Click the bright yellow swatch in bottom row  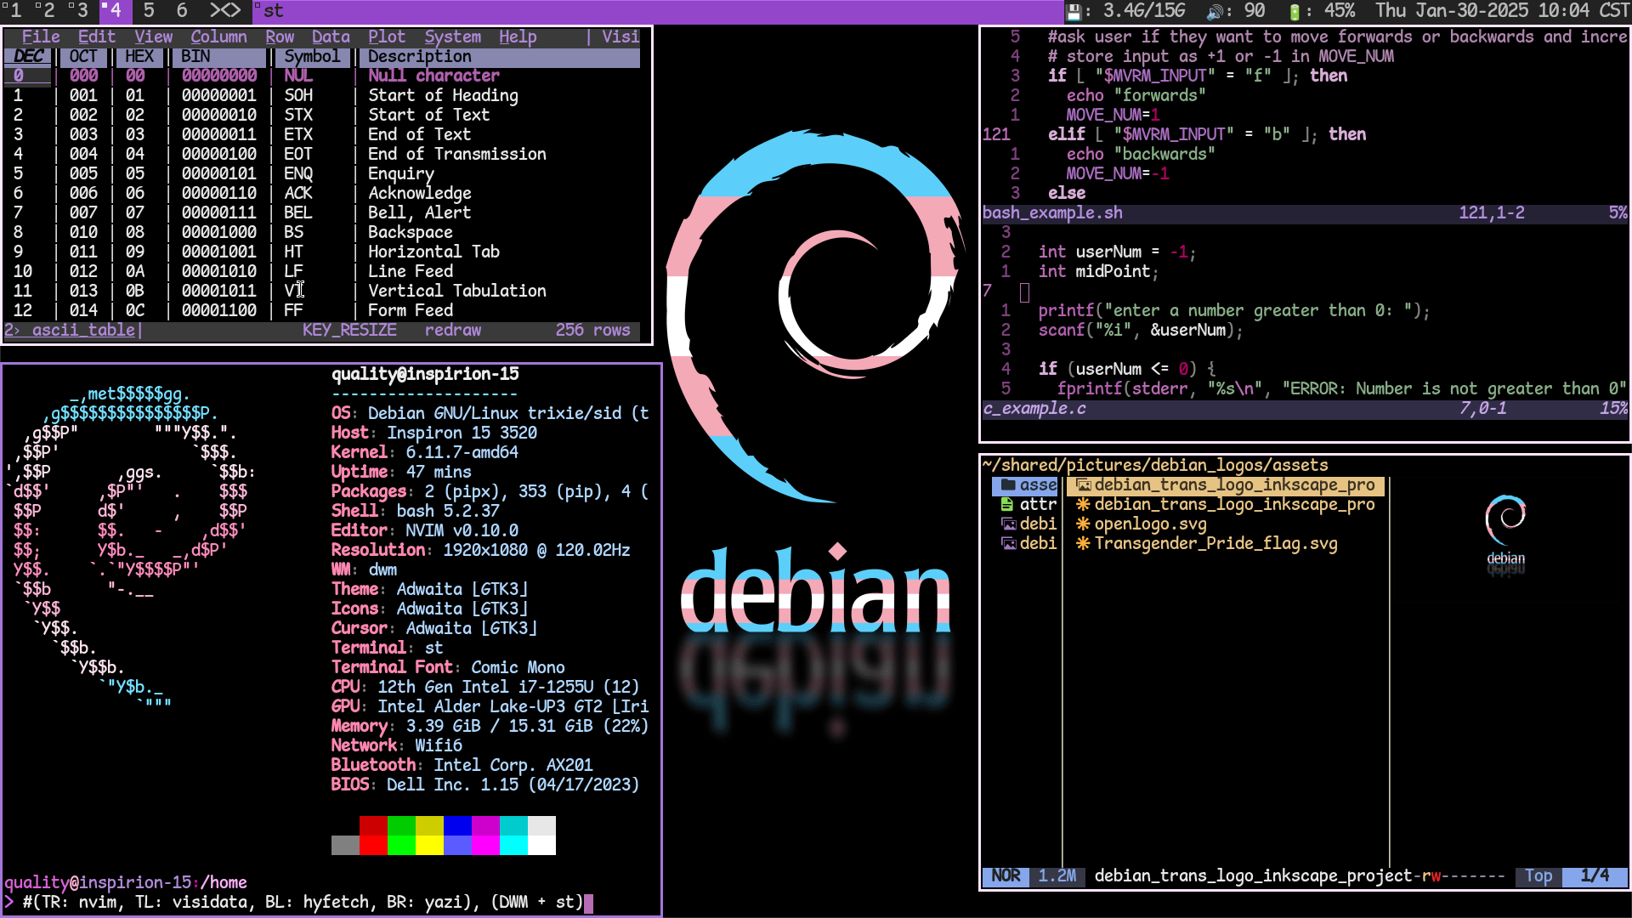click(x=429, y=845)
